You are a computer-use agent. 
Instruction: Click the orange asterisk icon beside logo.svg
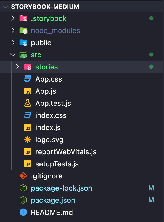coord(28,139)
